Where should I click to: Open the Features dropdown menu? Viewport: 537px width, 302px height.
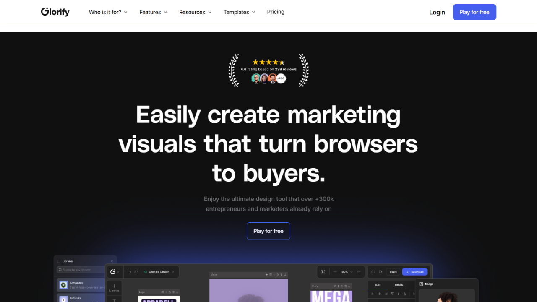click(x=154, y=12)
